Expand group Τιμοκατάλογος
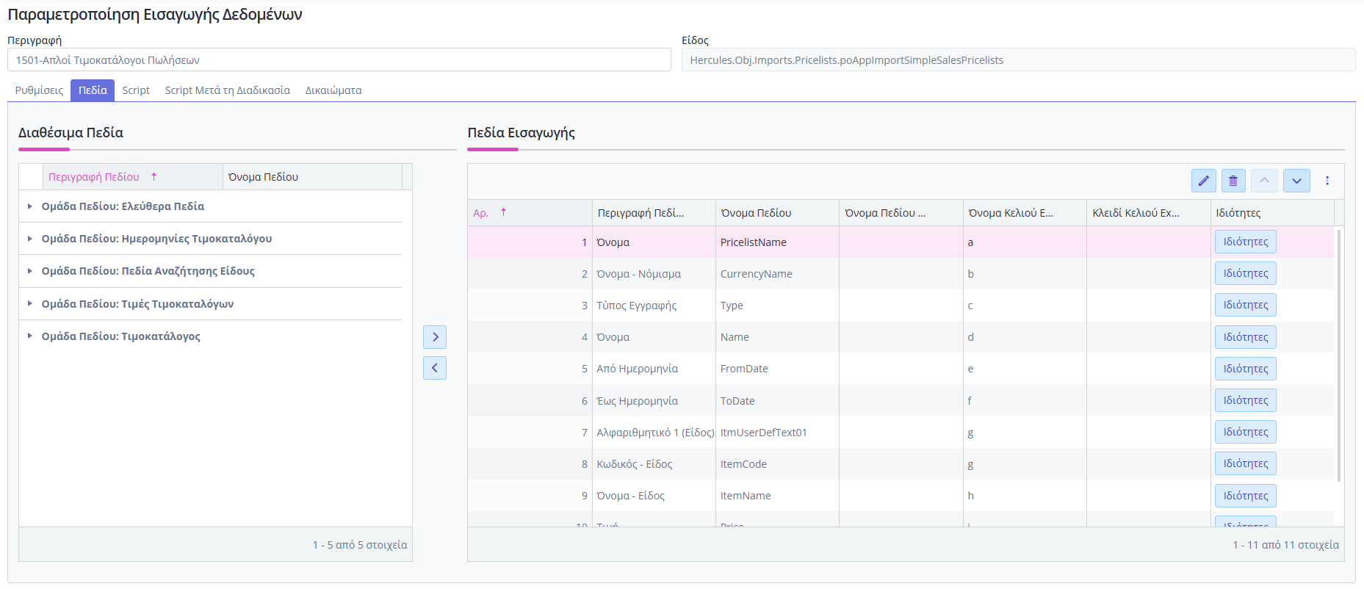Viewport: 1364px width, 589px height. tap(30, 336)
